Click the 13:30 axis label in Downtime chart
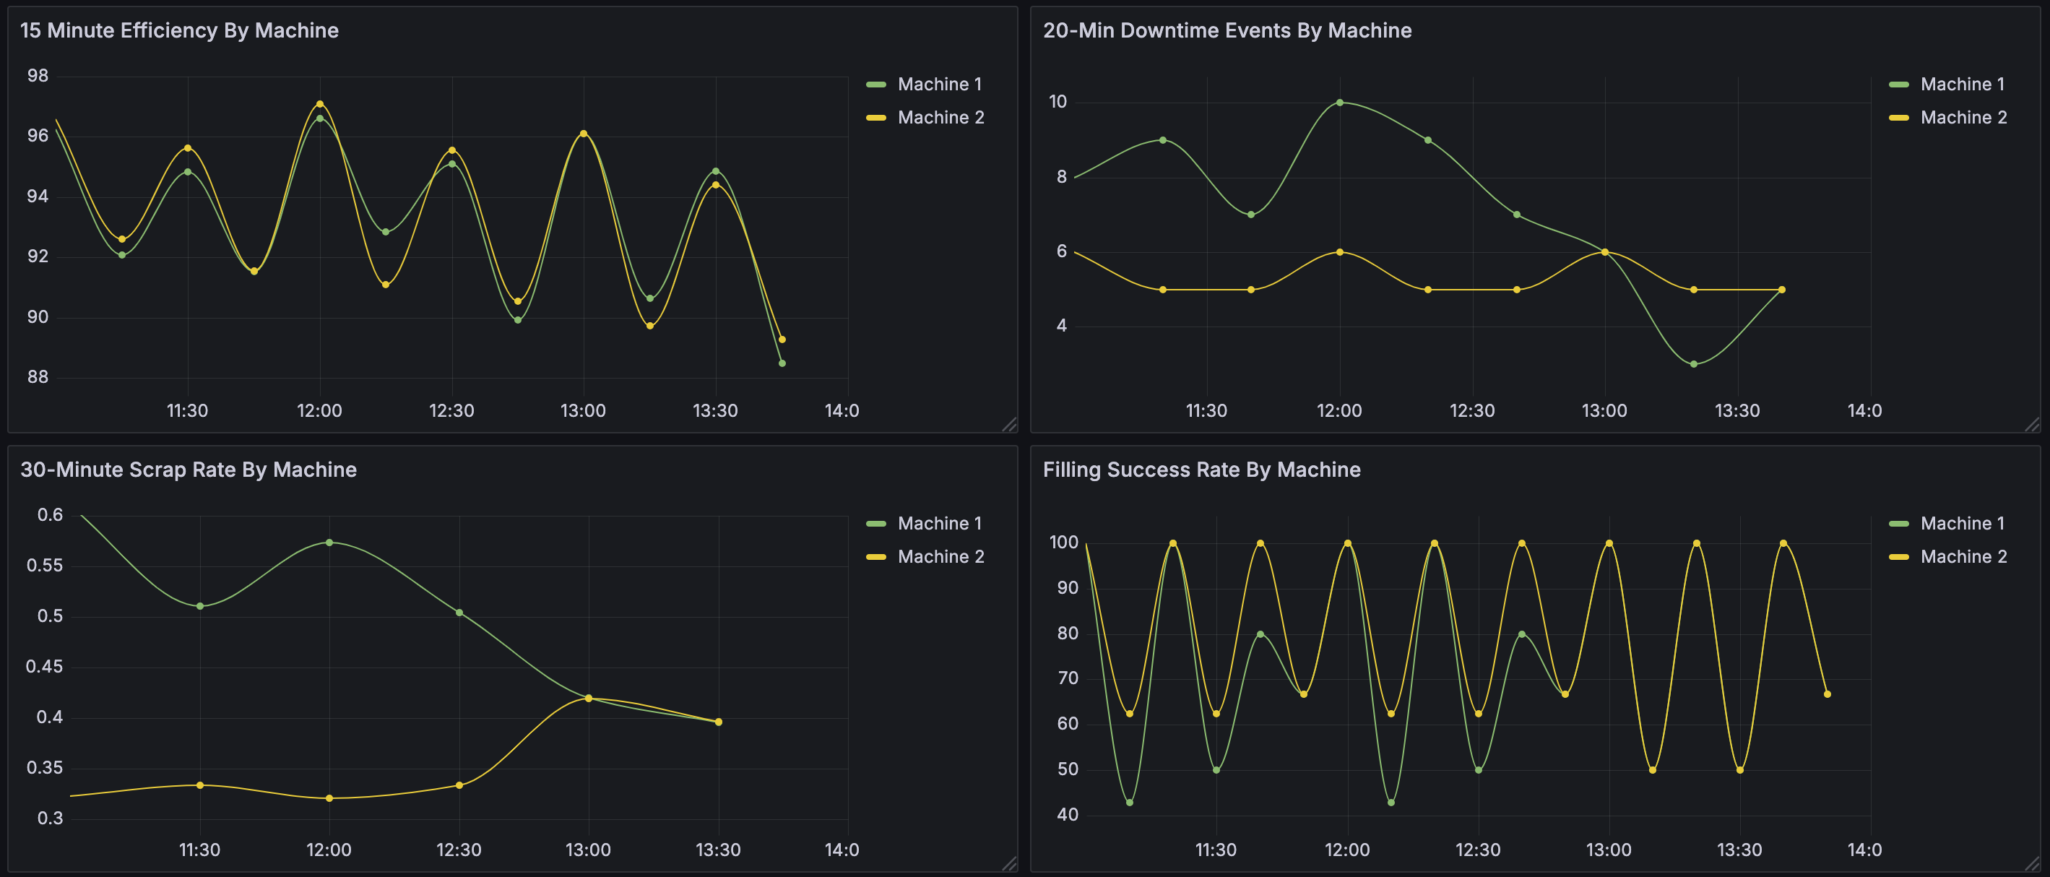Screen dimensions: 2050x877 tap(1737, 410)
